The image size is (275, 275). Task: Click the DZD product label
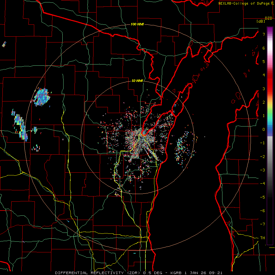(269, 18)
